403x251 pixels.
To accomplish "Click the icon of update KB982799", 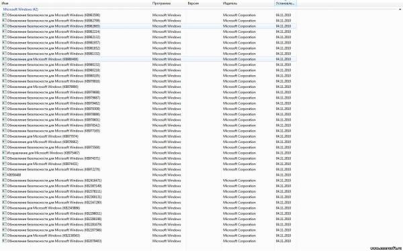I will [x=4, y=21].
